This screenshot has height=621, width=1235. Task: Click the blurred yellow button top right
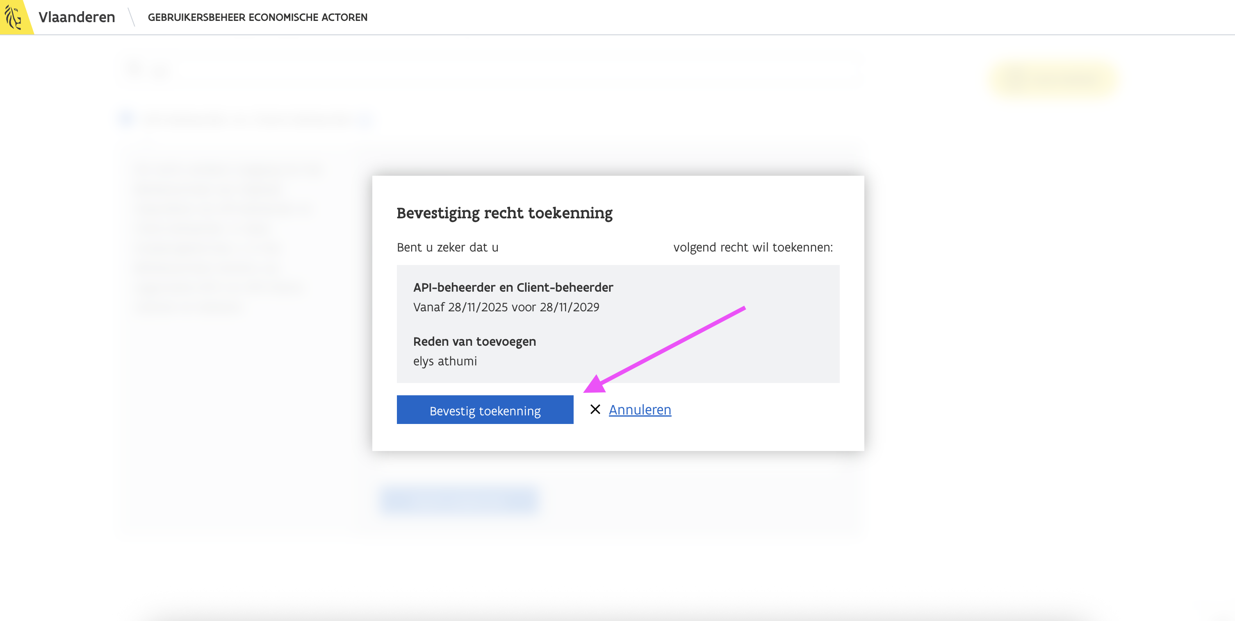click(1053, 78)
